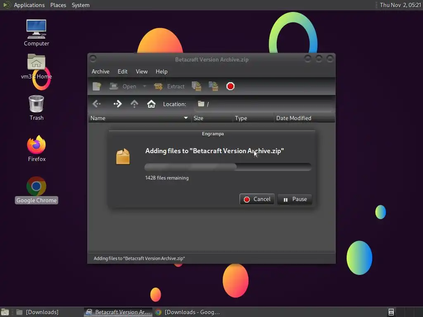Minimize the Betacraft Version Archive window

pyautogui.click(x=307, y=58)
